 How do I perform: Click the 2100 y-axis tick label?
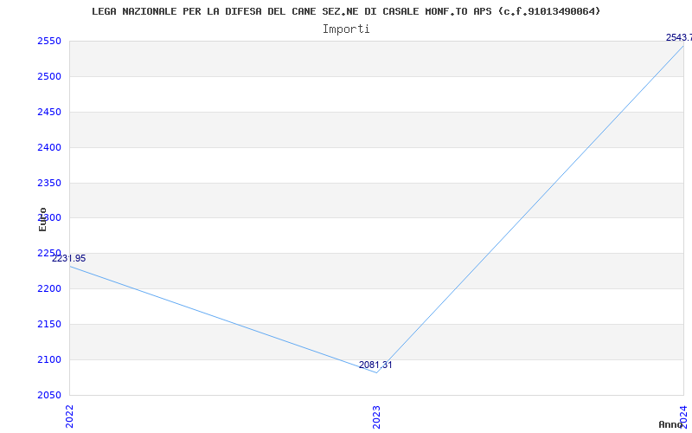(48, 359)
